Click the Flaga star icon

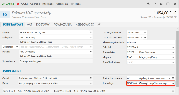click(x=72, y=4)
